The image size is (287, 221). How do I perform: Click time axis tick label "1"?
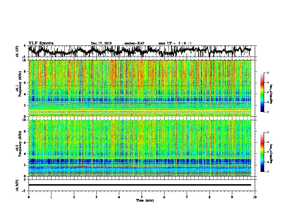click(51, 197)
